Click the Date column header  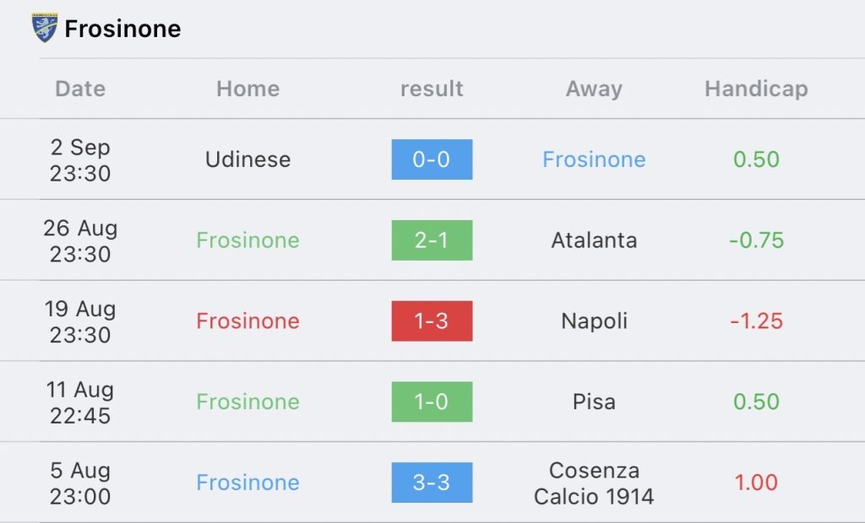[80, 89]
